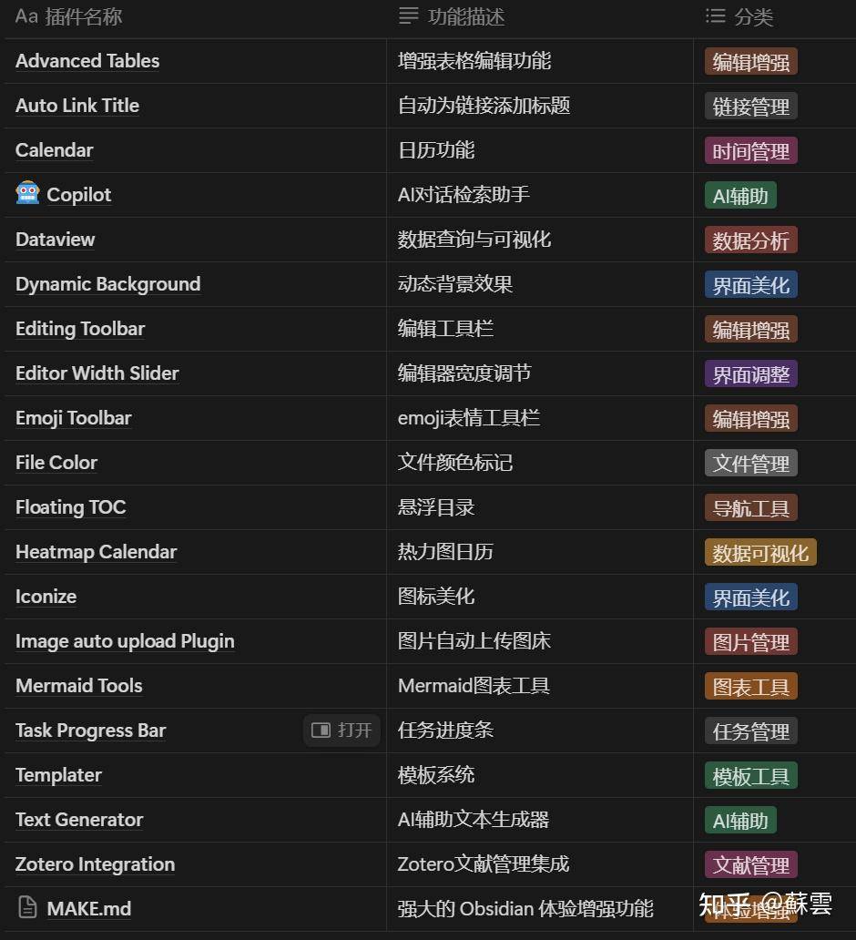Open the Editing Toolbar page
Screen dimensions: 856x940
click(x=80, y=329)
